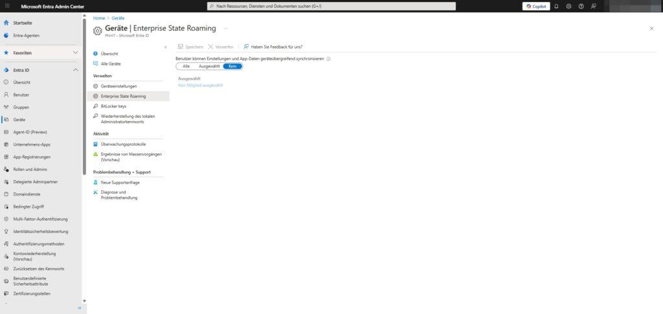Select the Kein sync option
The width and height of the screenshot is (663, 314).
coord(232,66)
